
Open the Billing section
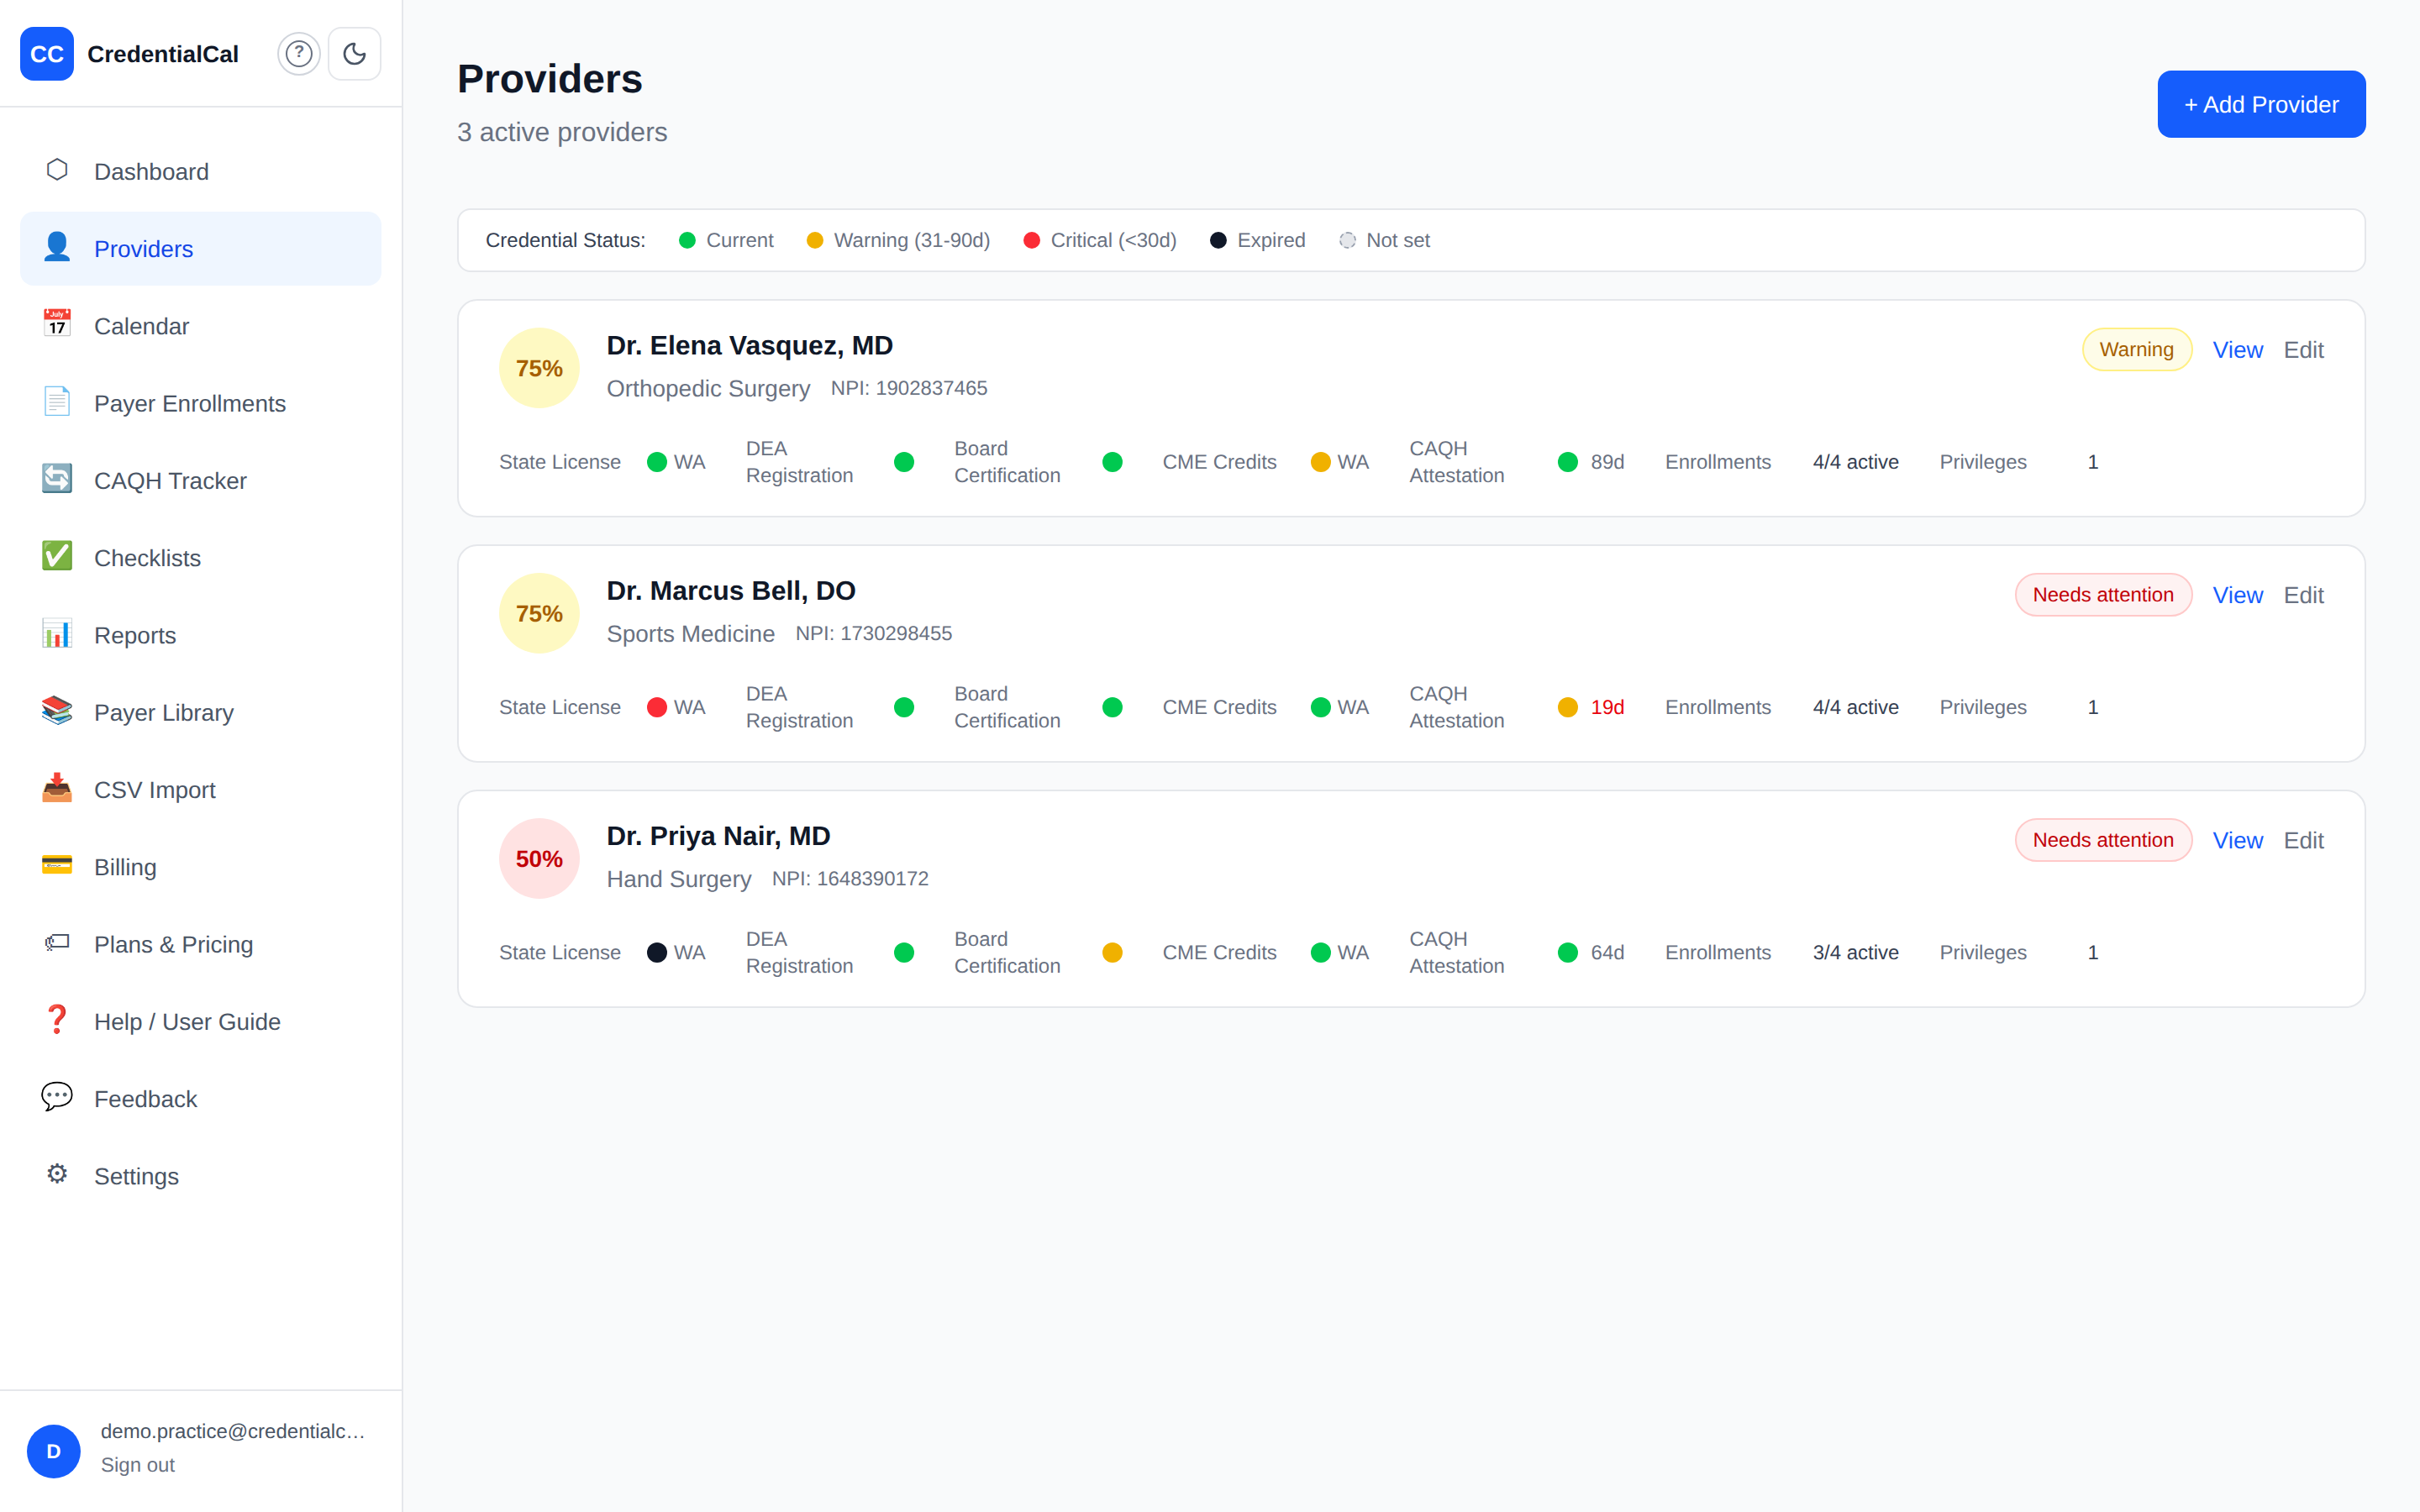point(200,867)
